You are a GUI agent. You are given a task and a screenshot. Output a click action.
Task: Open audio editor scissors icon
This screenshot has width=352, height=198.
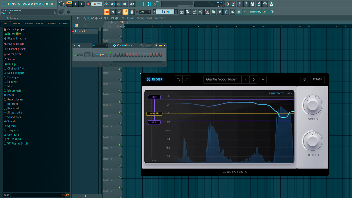(233, 4)
